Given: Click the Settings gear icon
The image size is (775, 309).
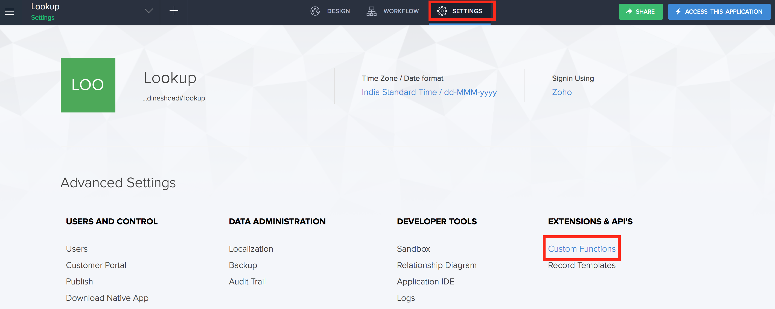Looking at the screenshot, I should [x=442, y=11].
